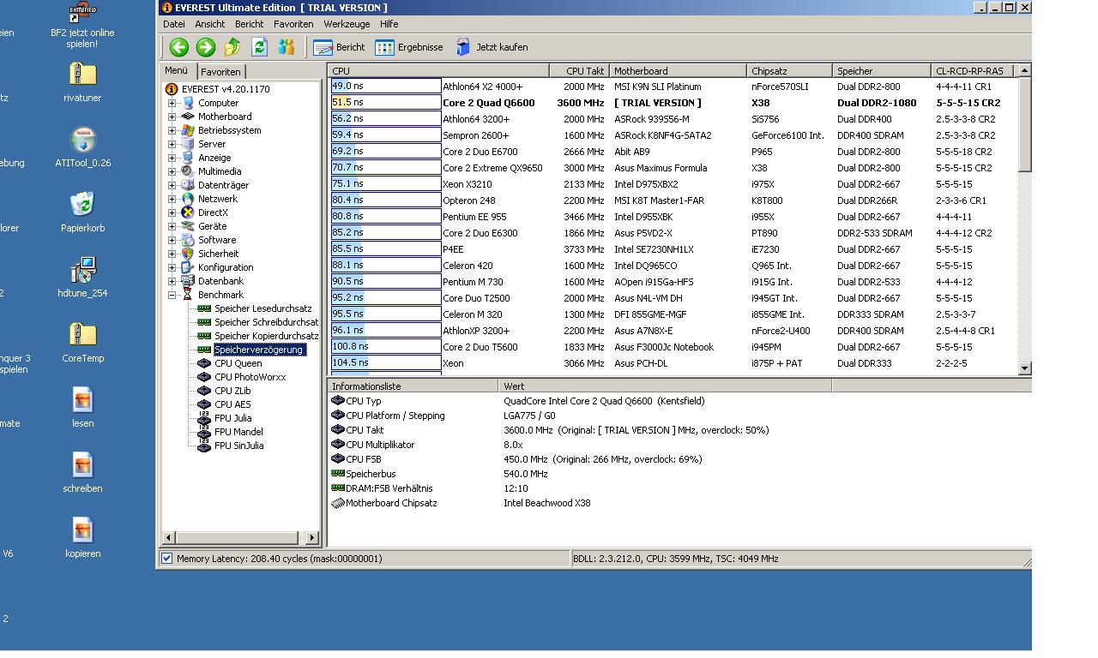The width and height of the screenshot is (1098, 658).
Task: Click the Speicher column header
Action: pos(882,71)
